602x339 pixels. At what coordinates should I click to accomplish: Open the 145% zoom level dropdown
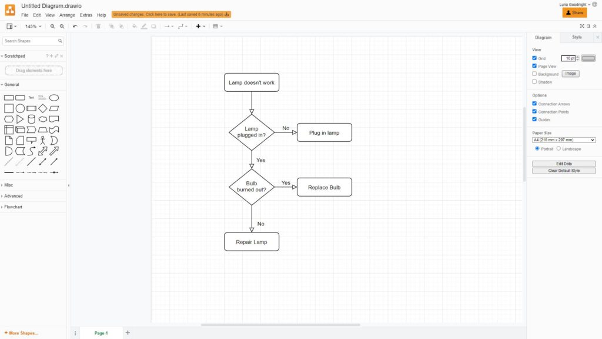pos(33,26)
